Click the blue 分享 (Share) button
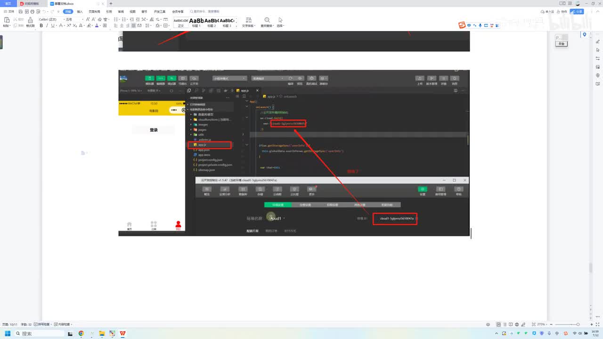This screenshot has width=603, height=339. 577,11
